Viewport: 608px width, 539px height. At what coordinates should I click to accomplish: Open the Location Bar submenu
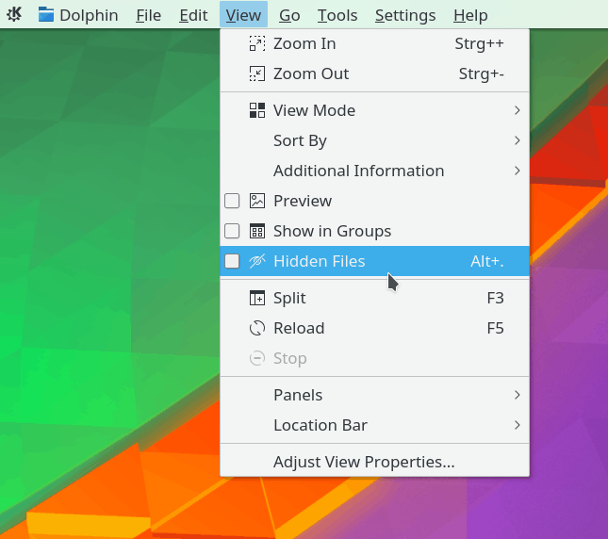click(320, 425)
